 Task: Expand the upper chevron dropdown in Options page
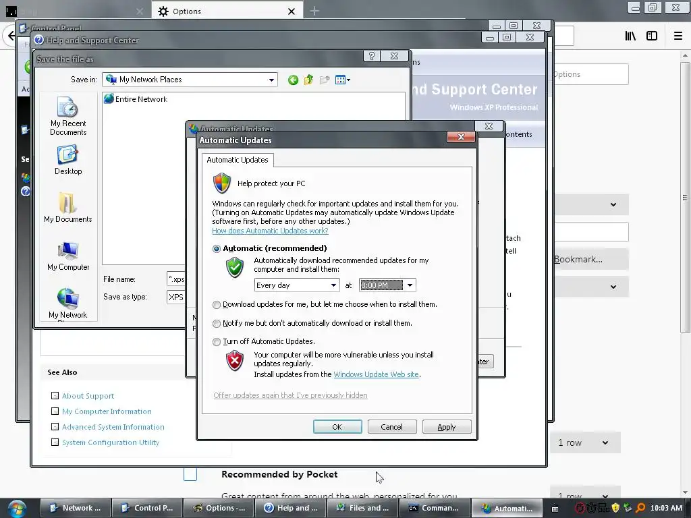point(613,204)
